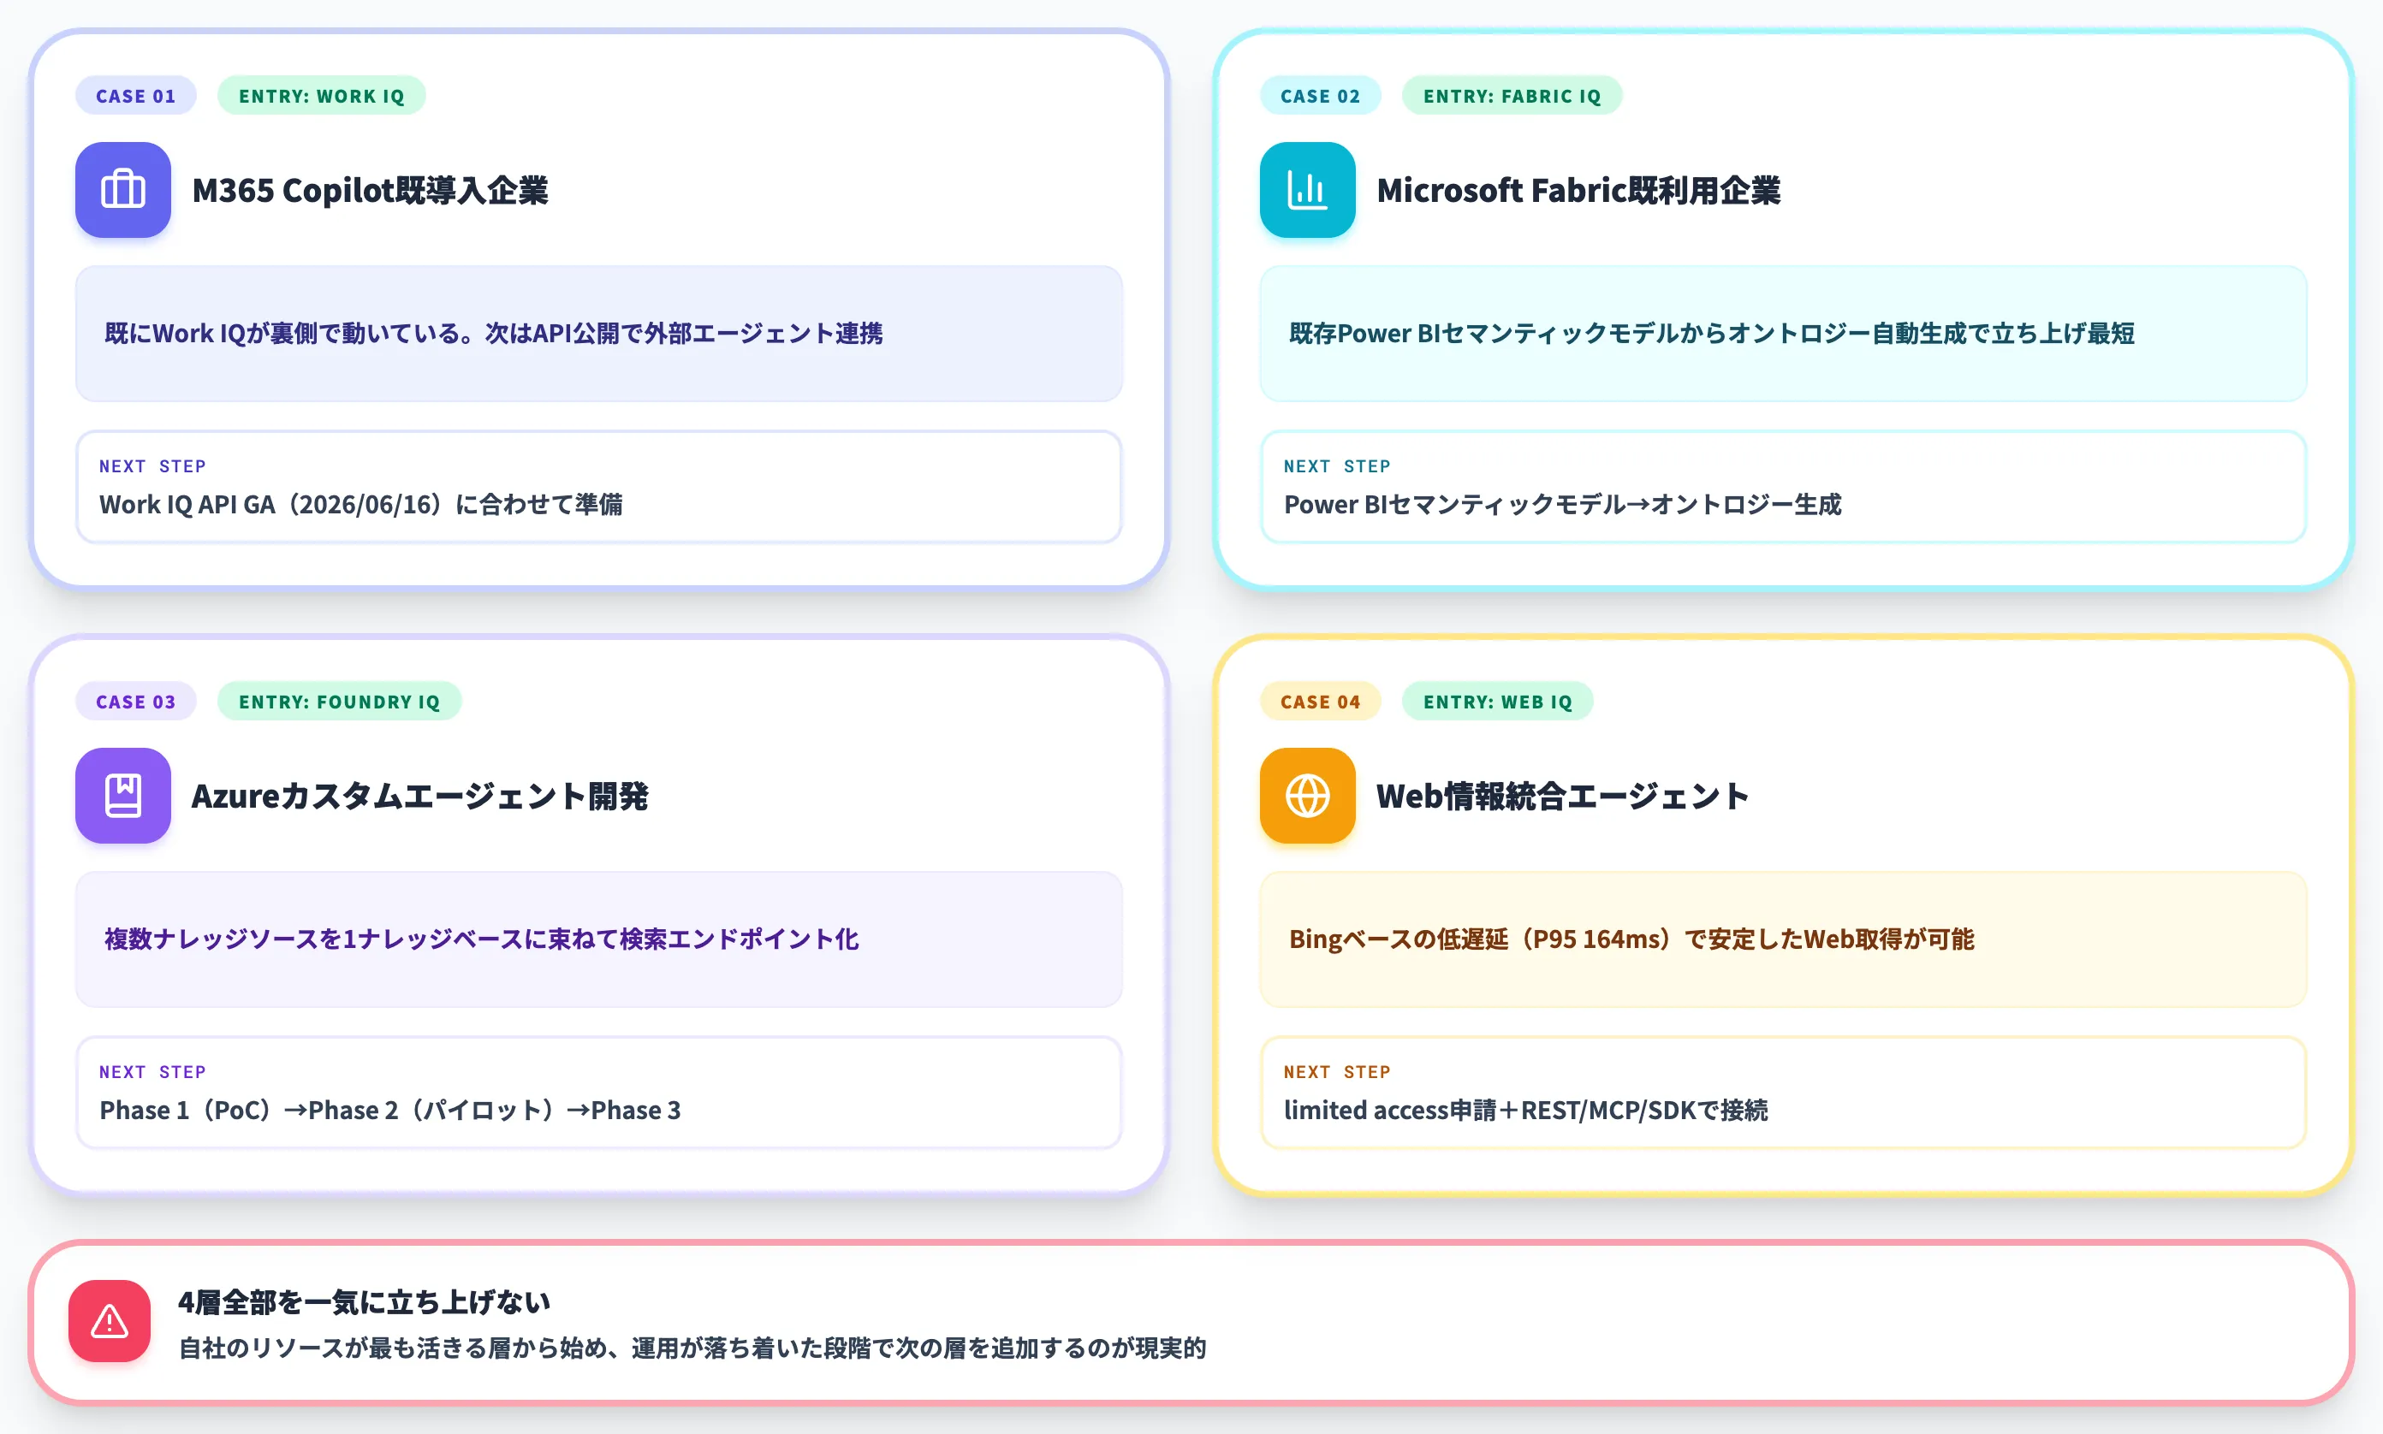Click warning title 4層全部を一気に立ち上げない
Image resolution: width=2383 pixels, height=1434 pixels.
364,1301
